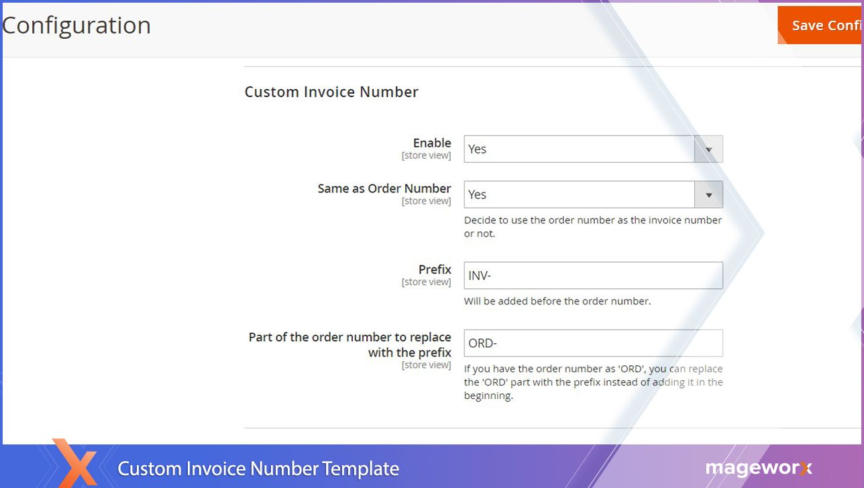Click the Configuration page title
This screenshot has width=864, height=488.
(76, 25)
